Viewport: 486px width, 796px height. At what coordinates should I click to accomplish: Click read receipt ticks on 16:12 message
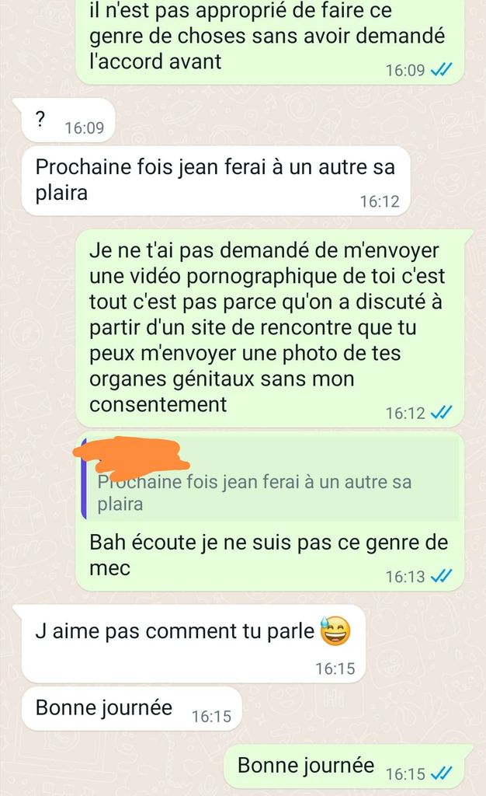click(441, 413)
